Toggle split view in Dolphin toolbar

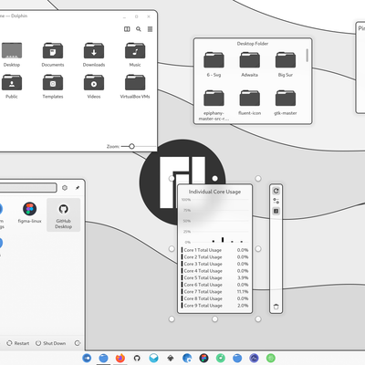point(127,29)
